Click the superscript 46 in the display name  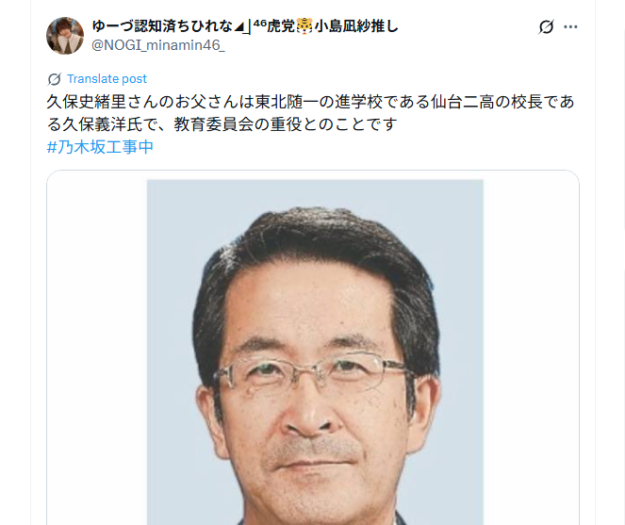click(260, 24)
